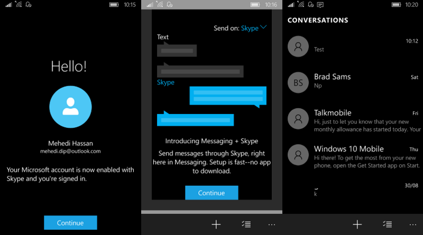
Task: Tap the signal strength icon on Hello screen
Action: (x=8, y=5)
